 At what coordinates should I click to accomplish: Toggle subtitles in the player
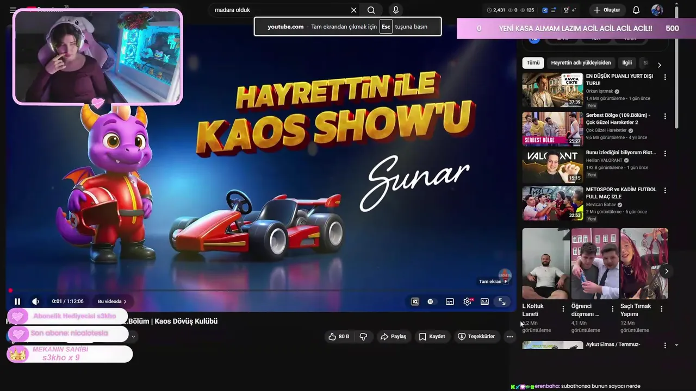[450, 301]
